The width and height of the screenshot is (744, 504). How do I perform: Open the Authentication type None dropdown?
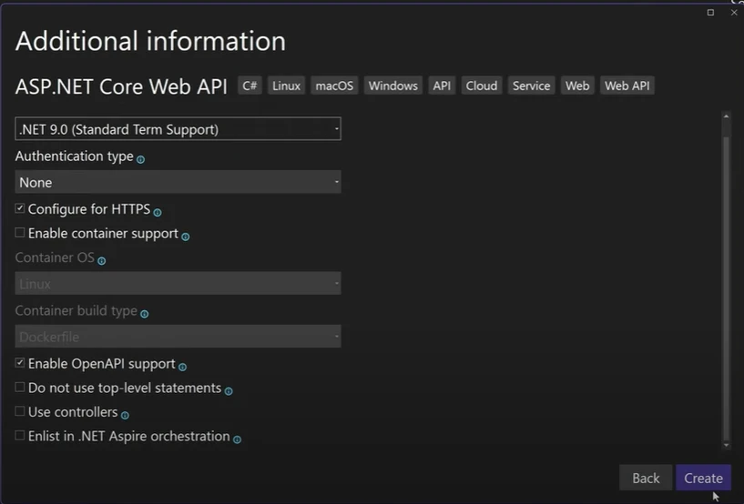[x=178, y=182]
